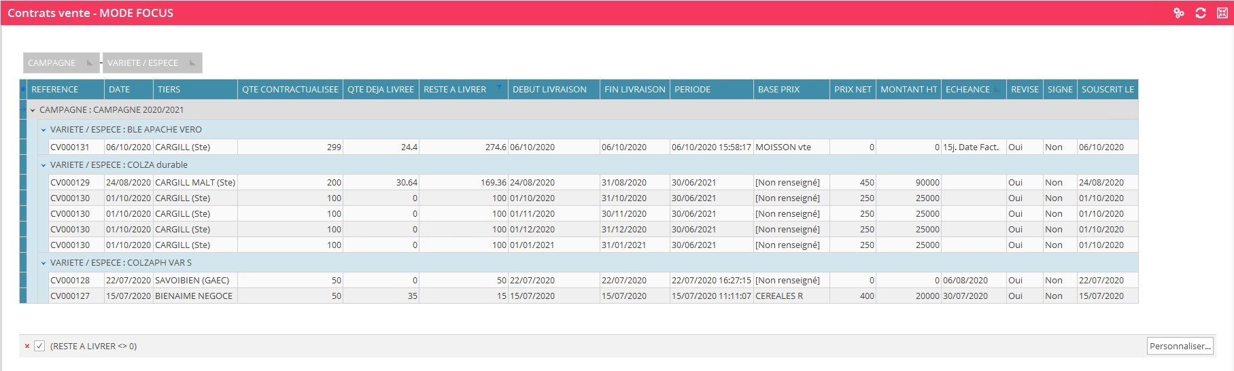Click the filter funnel on RESTE A LIVRER
The height and width of the screenshot is (371, 1234).
click(500, 87)
